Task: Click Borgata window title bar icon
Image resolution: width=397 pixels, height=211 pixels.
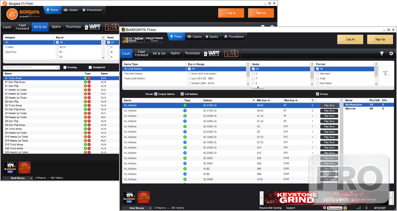Action: pyautogui.click(x=4, y=4)
